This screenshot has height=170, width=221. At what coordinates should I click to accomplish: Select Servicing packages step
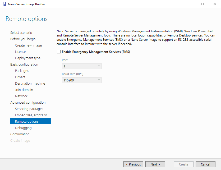[x=29, y=109]
